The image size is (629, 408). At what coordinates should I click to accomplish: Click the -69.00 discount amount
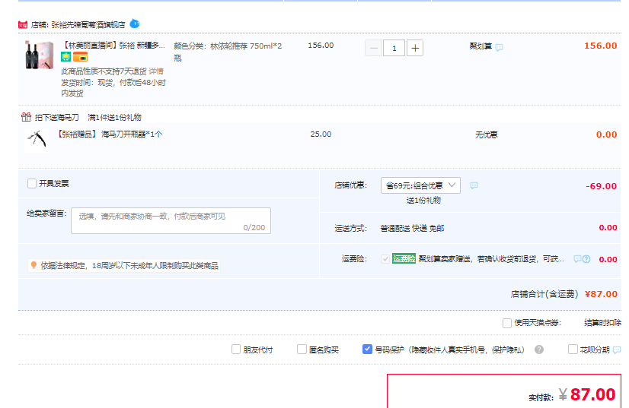601,186
